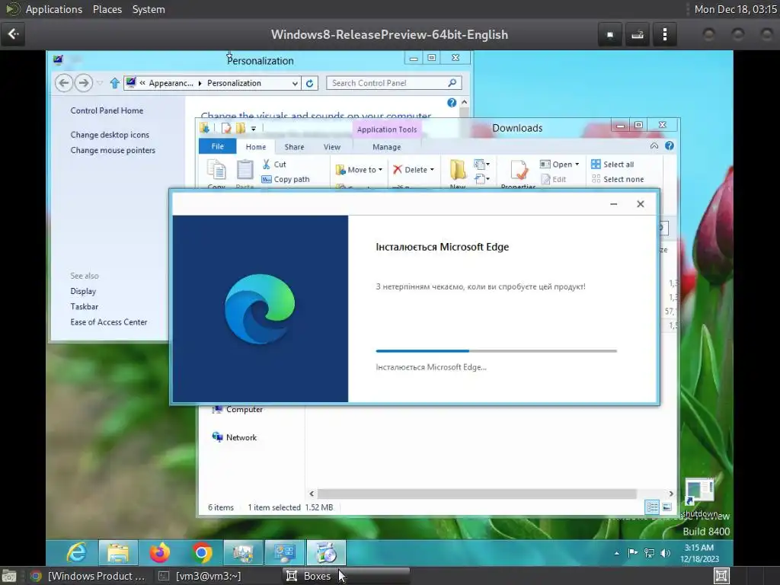Click Edit in the Downloads ribbon

553,179
